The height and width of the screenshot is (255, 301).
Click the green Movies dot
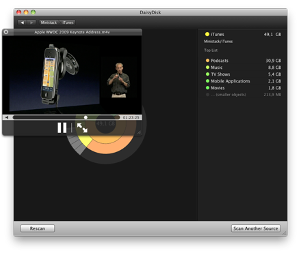(x=207, y=88)
